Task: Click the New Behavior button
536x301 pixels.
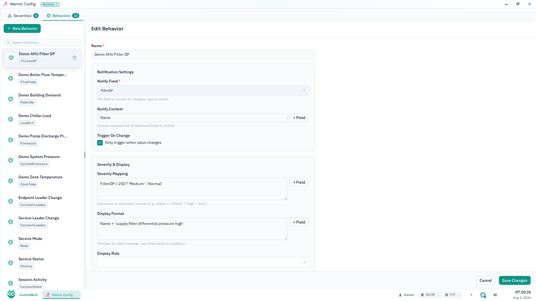Action: click(x=22, y=28)
